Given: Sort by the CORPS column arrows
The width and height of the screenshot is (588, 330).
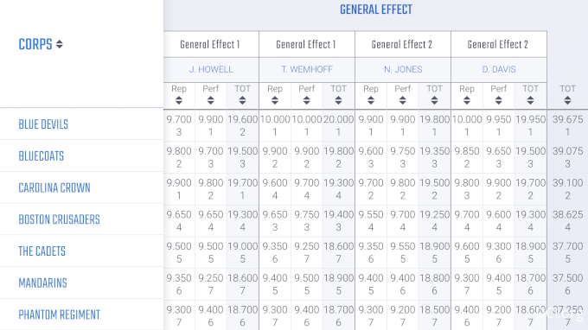Looking at the screenshot, I should pos(60,45).
